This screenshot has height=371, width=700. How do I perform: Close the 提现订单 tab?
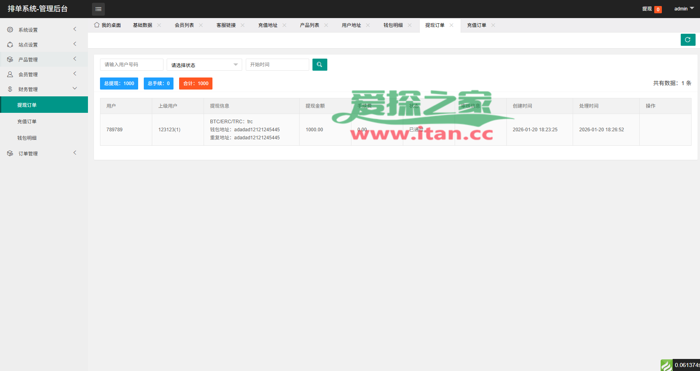[451, 25]
